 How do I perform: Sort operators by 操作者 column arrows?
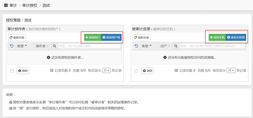point(48,46)
